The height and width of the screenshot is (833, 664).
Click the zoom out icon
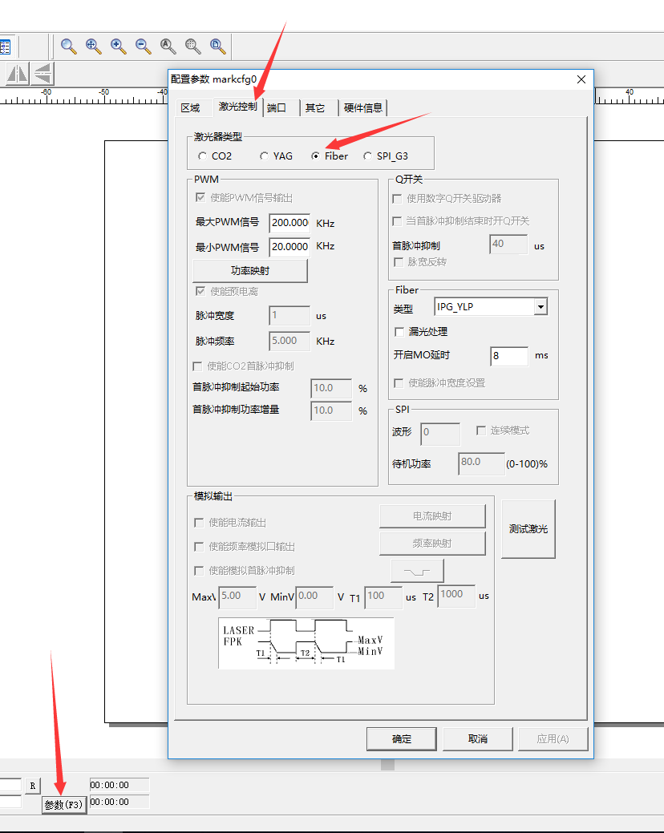point(144,47)
